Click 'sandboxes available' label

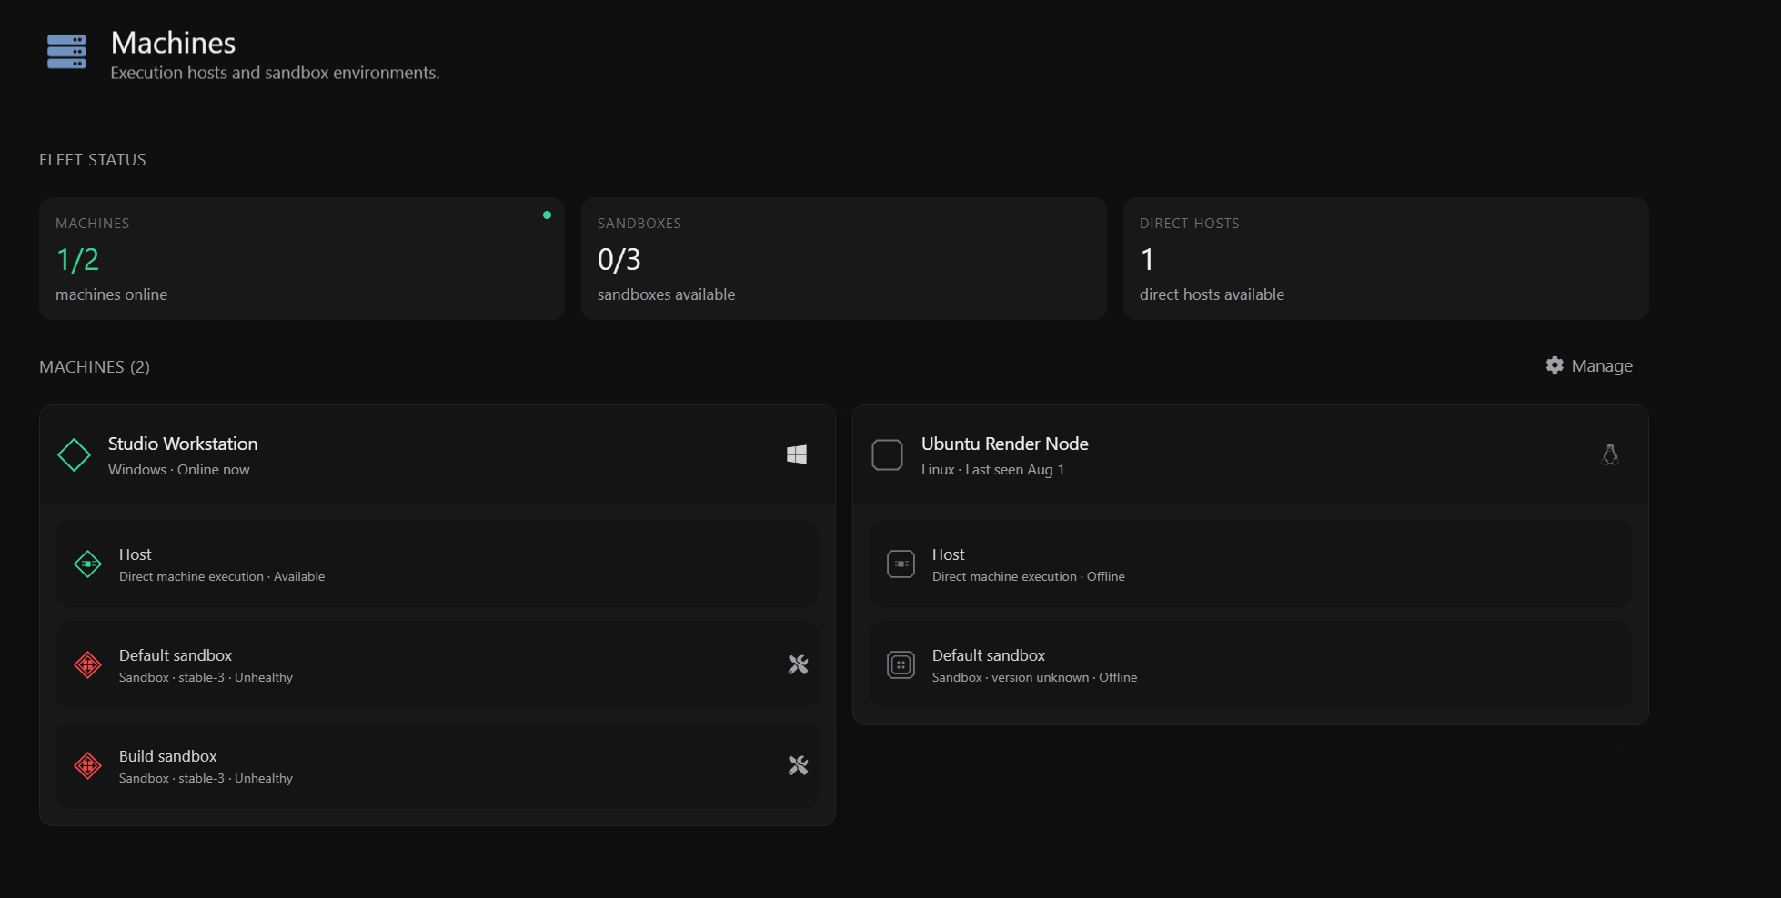666,294
